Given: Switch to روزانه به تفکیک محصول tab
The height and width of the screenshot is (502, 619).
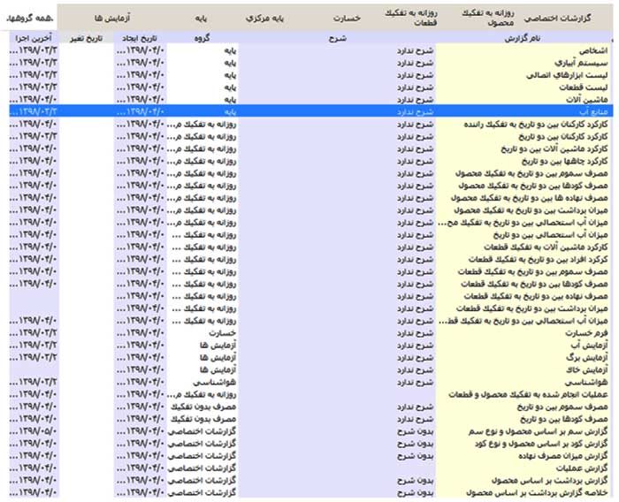Looking at the screenshot, I should pos(488,19).
